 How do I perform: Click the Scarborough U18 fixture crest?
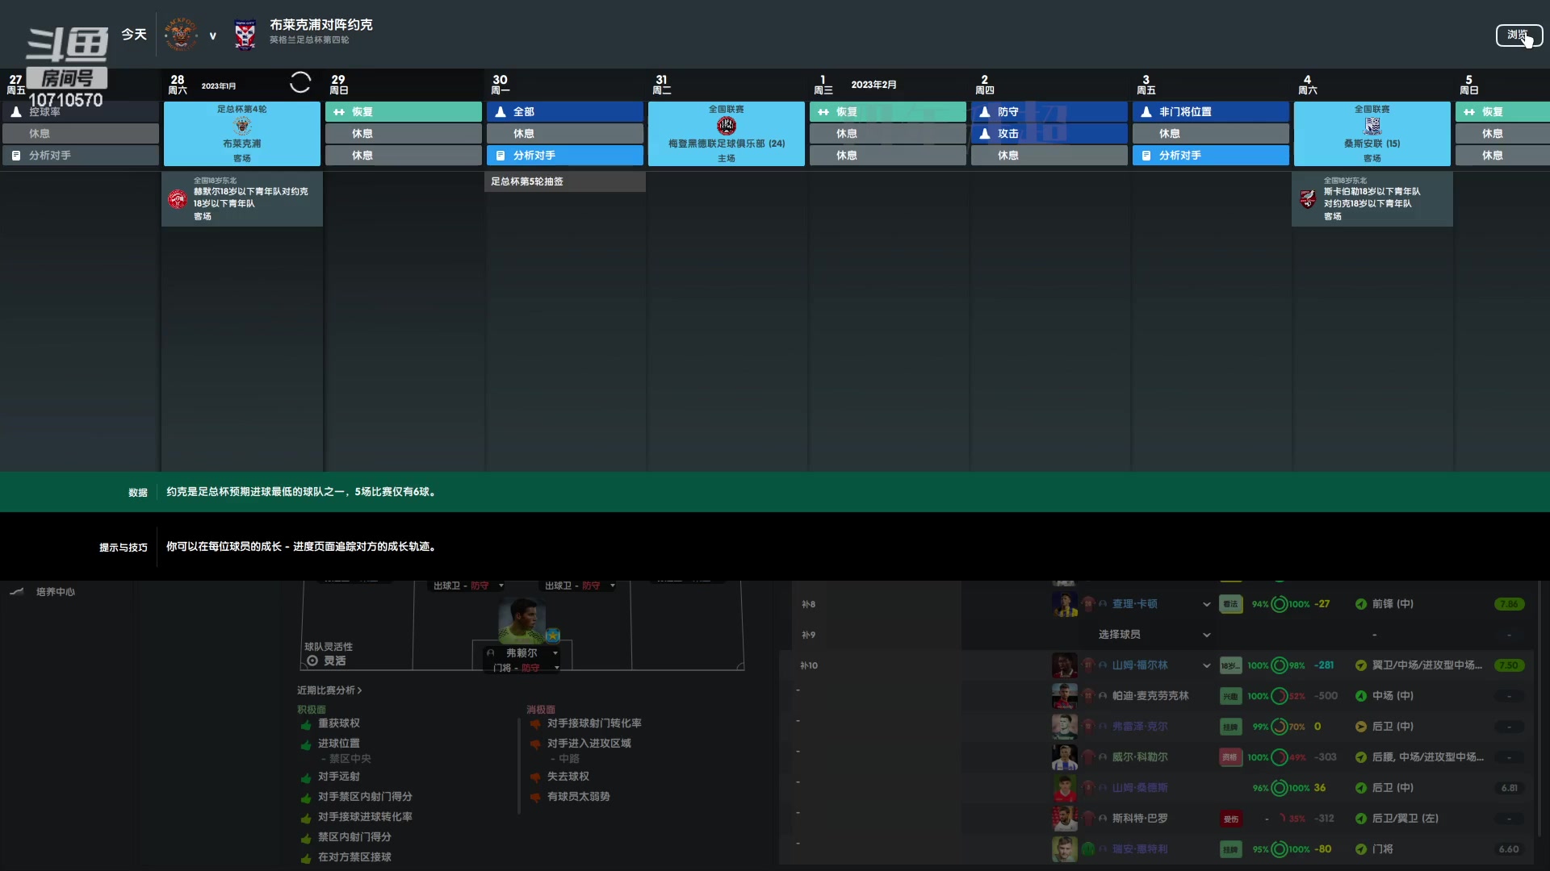[1308, 198]
